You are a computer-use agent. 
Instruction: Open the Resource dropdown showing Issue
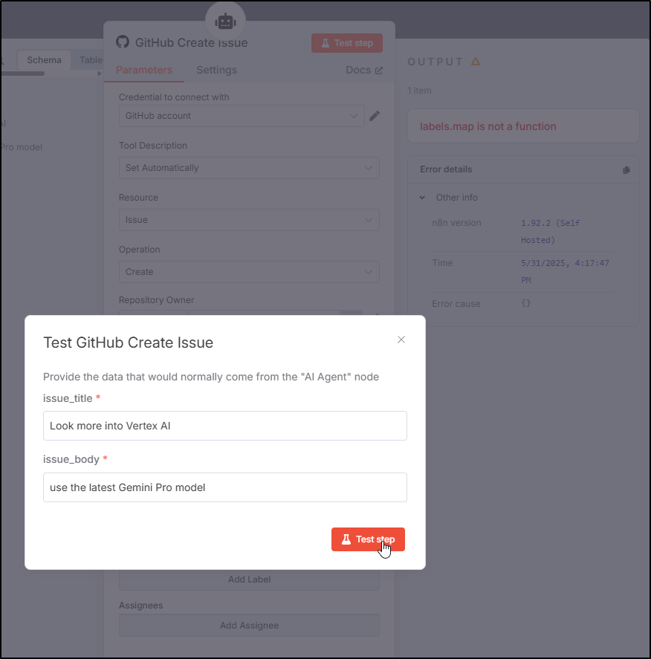(x=249, y=220)
